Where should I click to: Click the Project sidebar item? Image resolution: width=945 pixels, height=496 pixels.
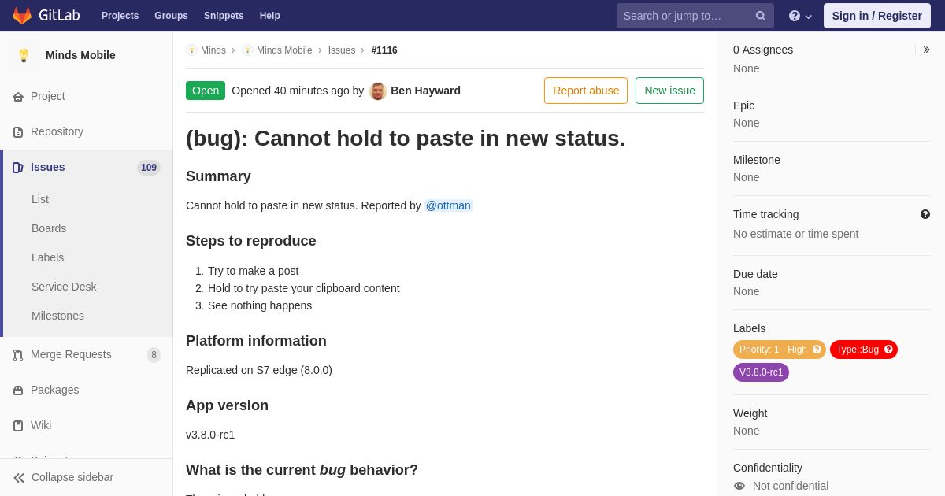point(87,96)
